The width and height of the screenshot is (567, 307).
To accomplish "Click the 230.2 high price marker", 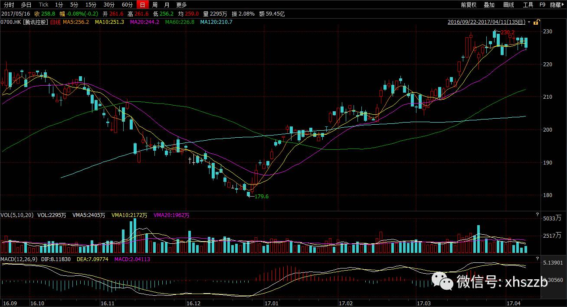I will pos(508,32).
